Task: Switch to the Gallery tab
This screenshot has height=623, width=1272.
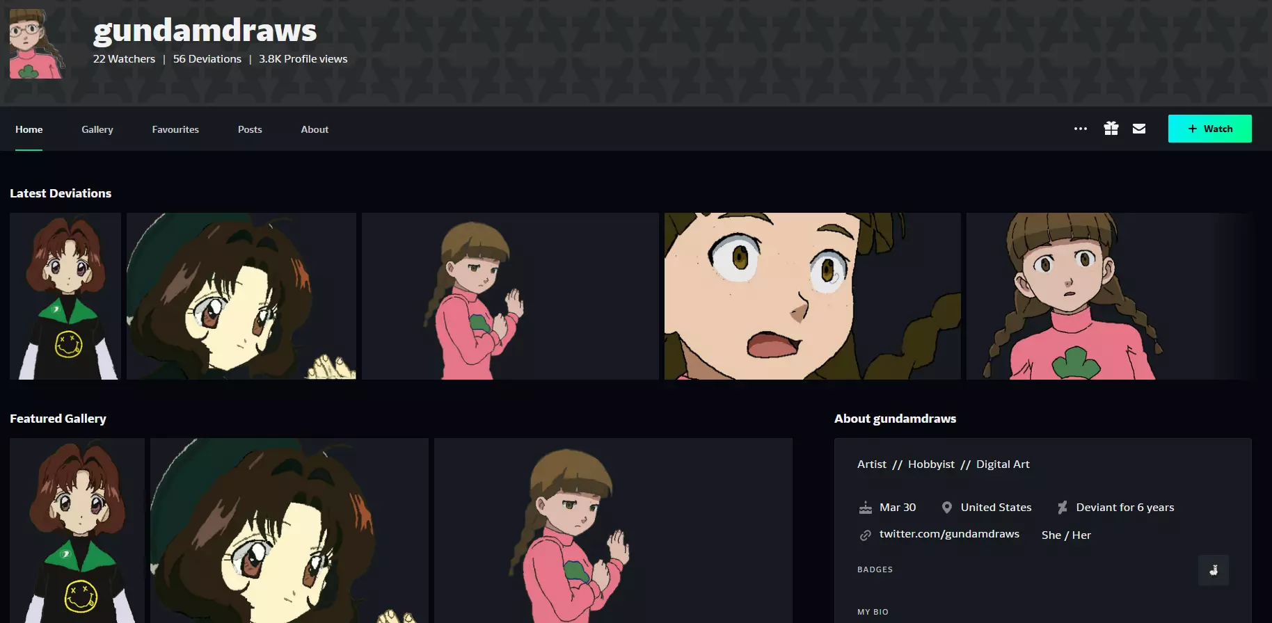Action: tap(97, 129)
